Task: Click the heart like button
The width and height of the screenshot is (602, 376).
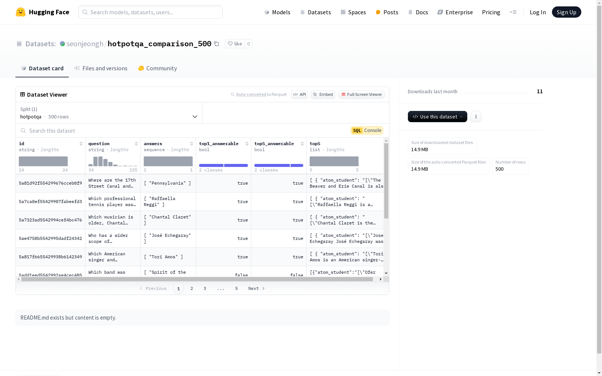Action: coord(235,44)
